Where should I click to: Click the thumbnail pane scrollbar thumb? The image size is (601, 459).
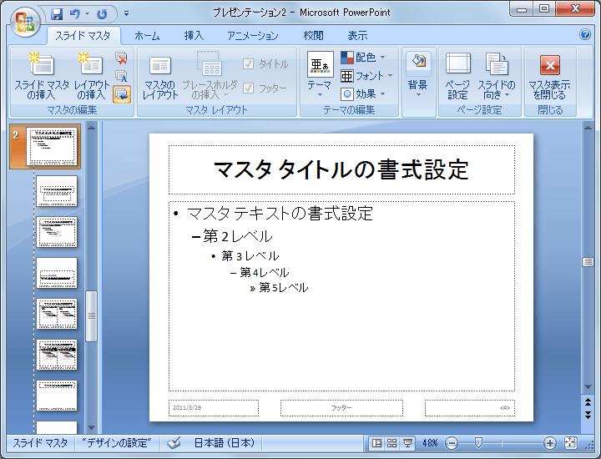pyautogui.click(x=91, y=316)
